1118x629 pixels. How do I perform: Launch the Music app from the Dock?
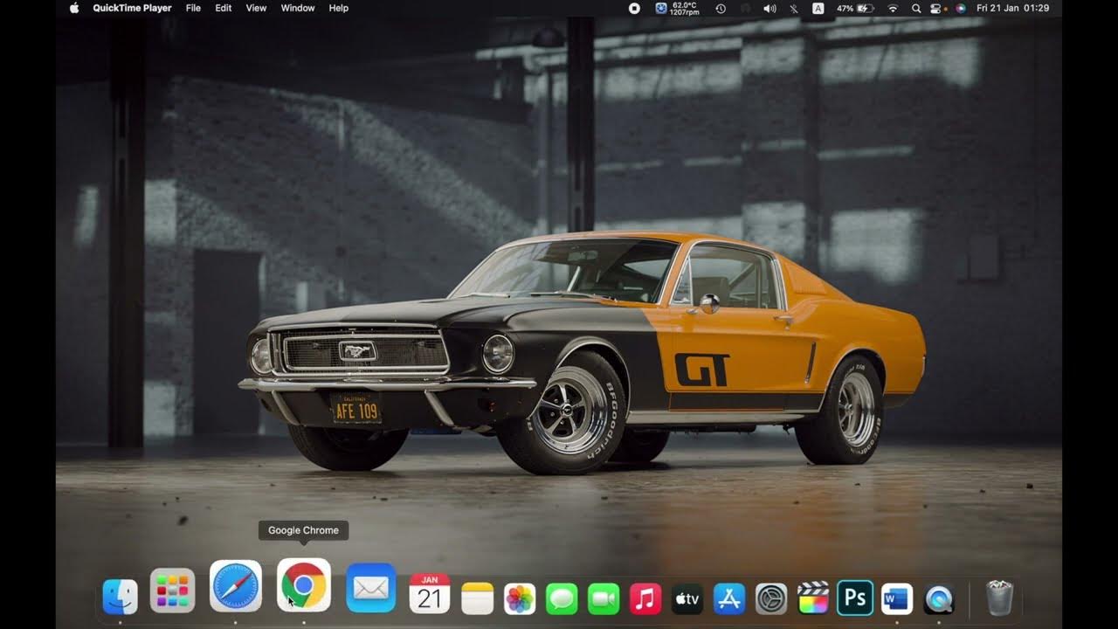[645, 598]
